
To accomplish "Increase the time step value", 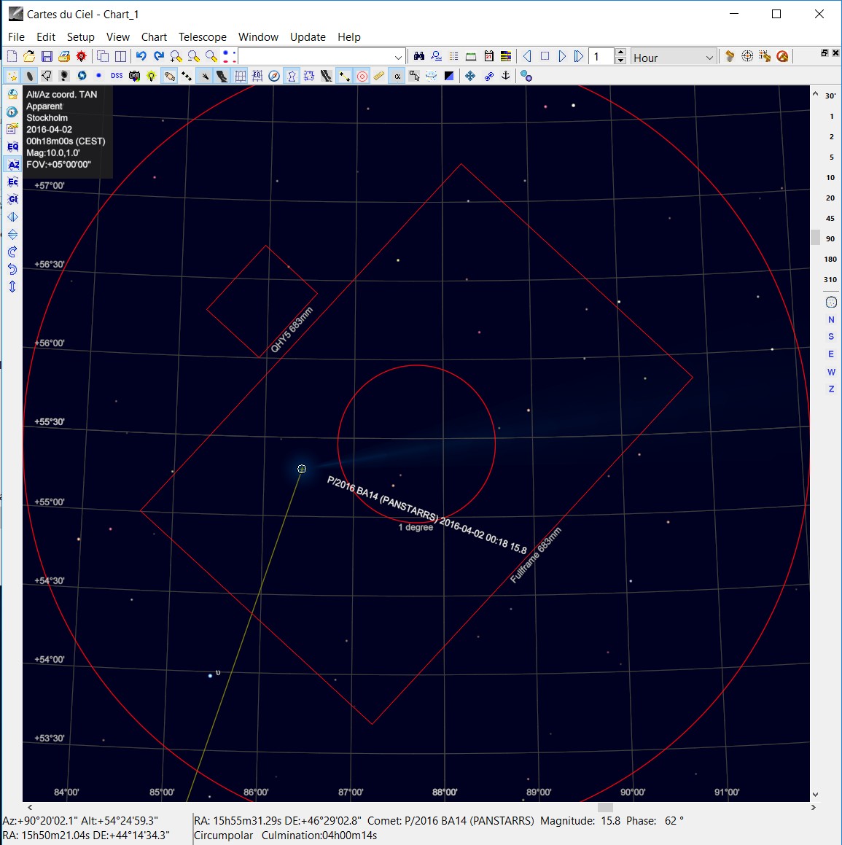I will pyautogui.click(x=620, y=52).
